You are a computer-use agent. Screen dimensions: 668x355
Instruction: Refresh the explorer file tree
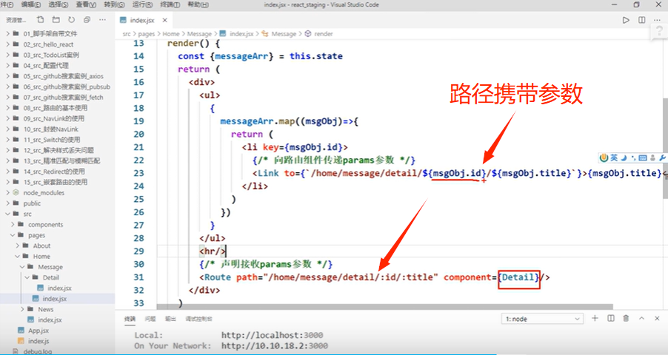coord(71,19)
